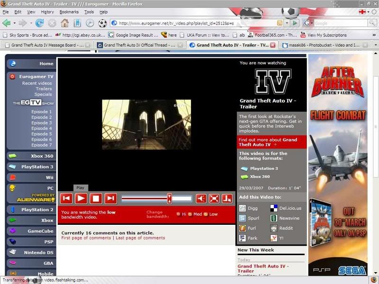This screenshot has width=379, height=284.
Task: Open Episode 3 of EGTV show
Action: (41, 123)
